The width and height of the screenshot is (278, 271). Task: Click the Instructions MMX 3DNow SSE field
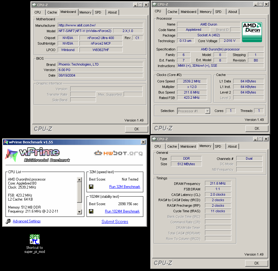tap(221, 66)
